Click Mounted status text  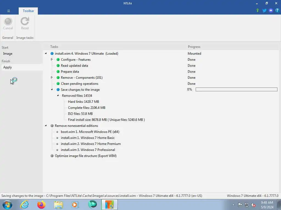click(195, 54)
